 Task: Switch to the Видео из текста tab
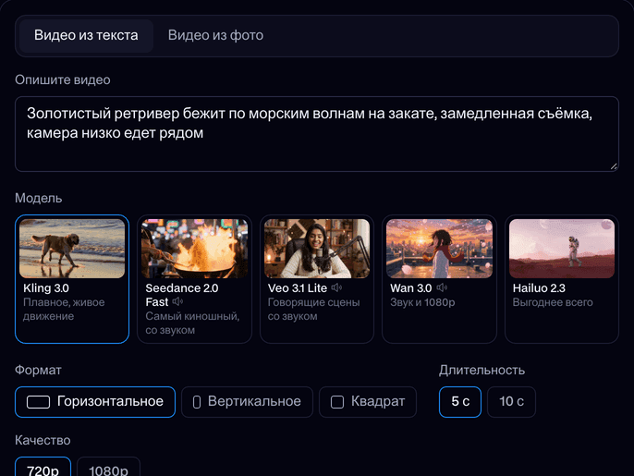coord(86,36)
